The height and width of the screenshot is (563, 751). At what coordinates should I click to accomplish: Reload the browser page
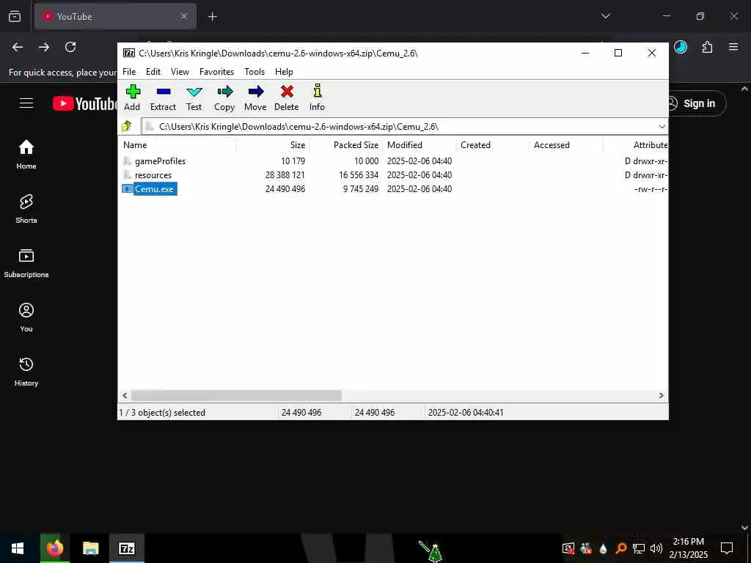pyautogui.click(x=70, y=47)
